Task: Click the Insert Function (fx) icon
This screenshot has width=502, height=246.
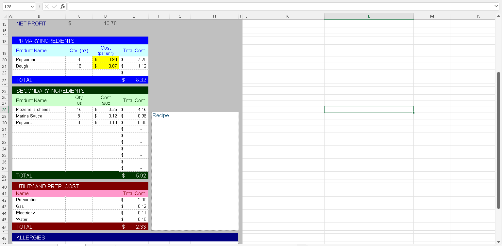Action: pyautogui.click(x=62, y=6)
